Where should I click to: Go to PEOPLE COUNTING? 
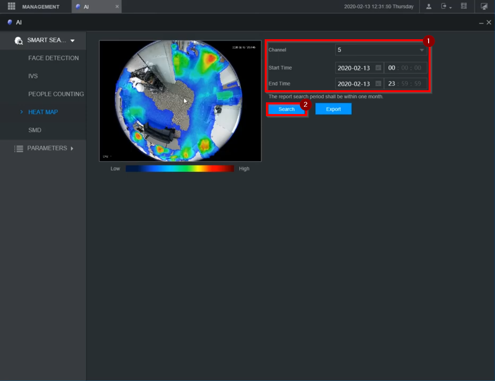(x=56, y=94)
